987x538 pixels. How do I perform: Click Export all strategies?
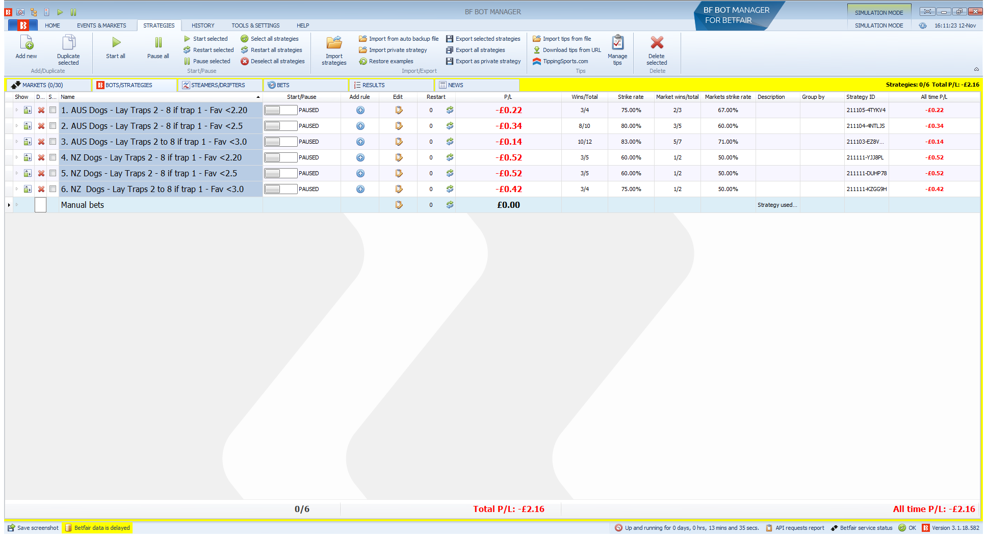pyautogui.click(x=476, y=50)
